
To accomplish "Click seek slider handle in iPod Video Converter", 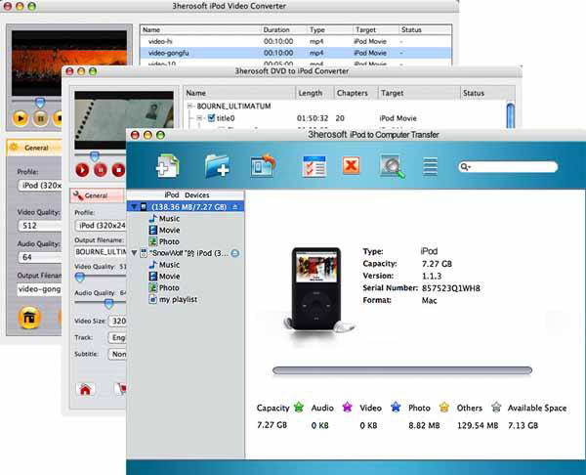I will point(40,102).
